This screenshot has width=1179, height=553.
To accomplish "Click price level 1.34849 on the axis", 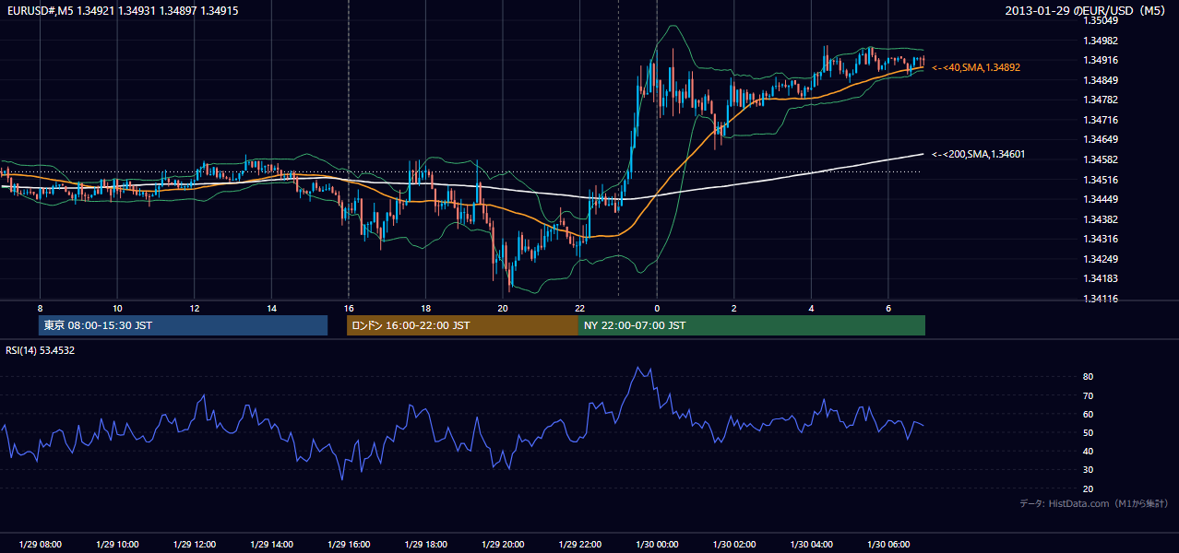I will [1100, 80].
